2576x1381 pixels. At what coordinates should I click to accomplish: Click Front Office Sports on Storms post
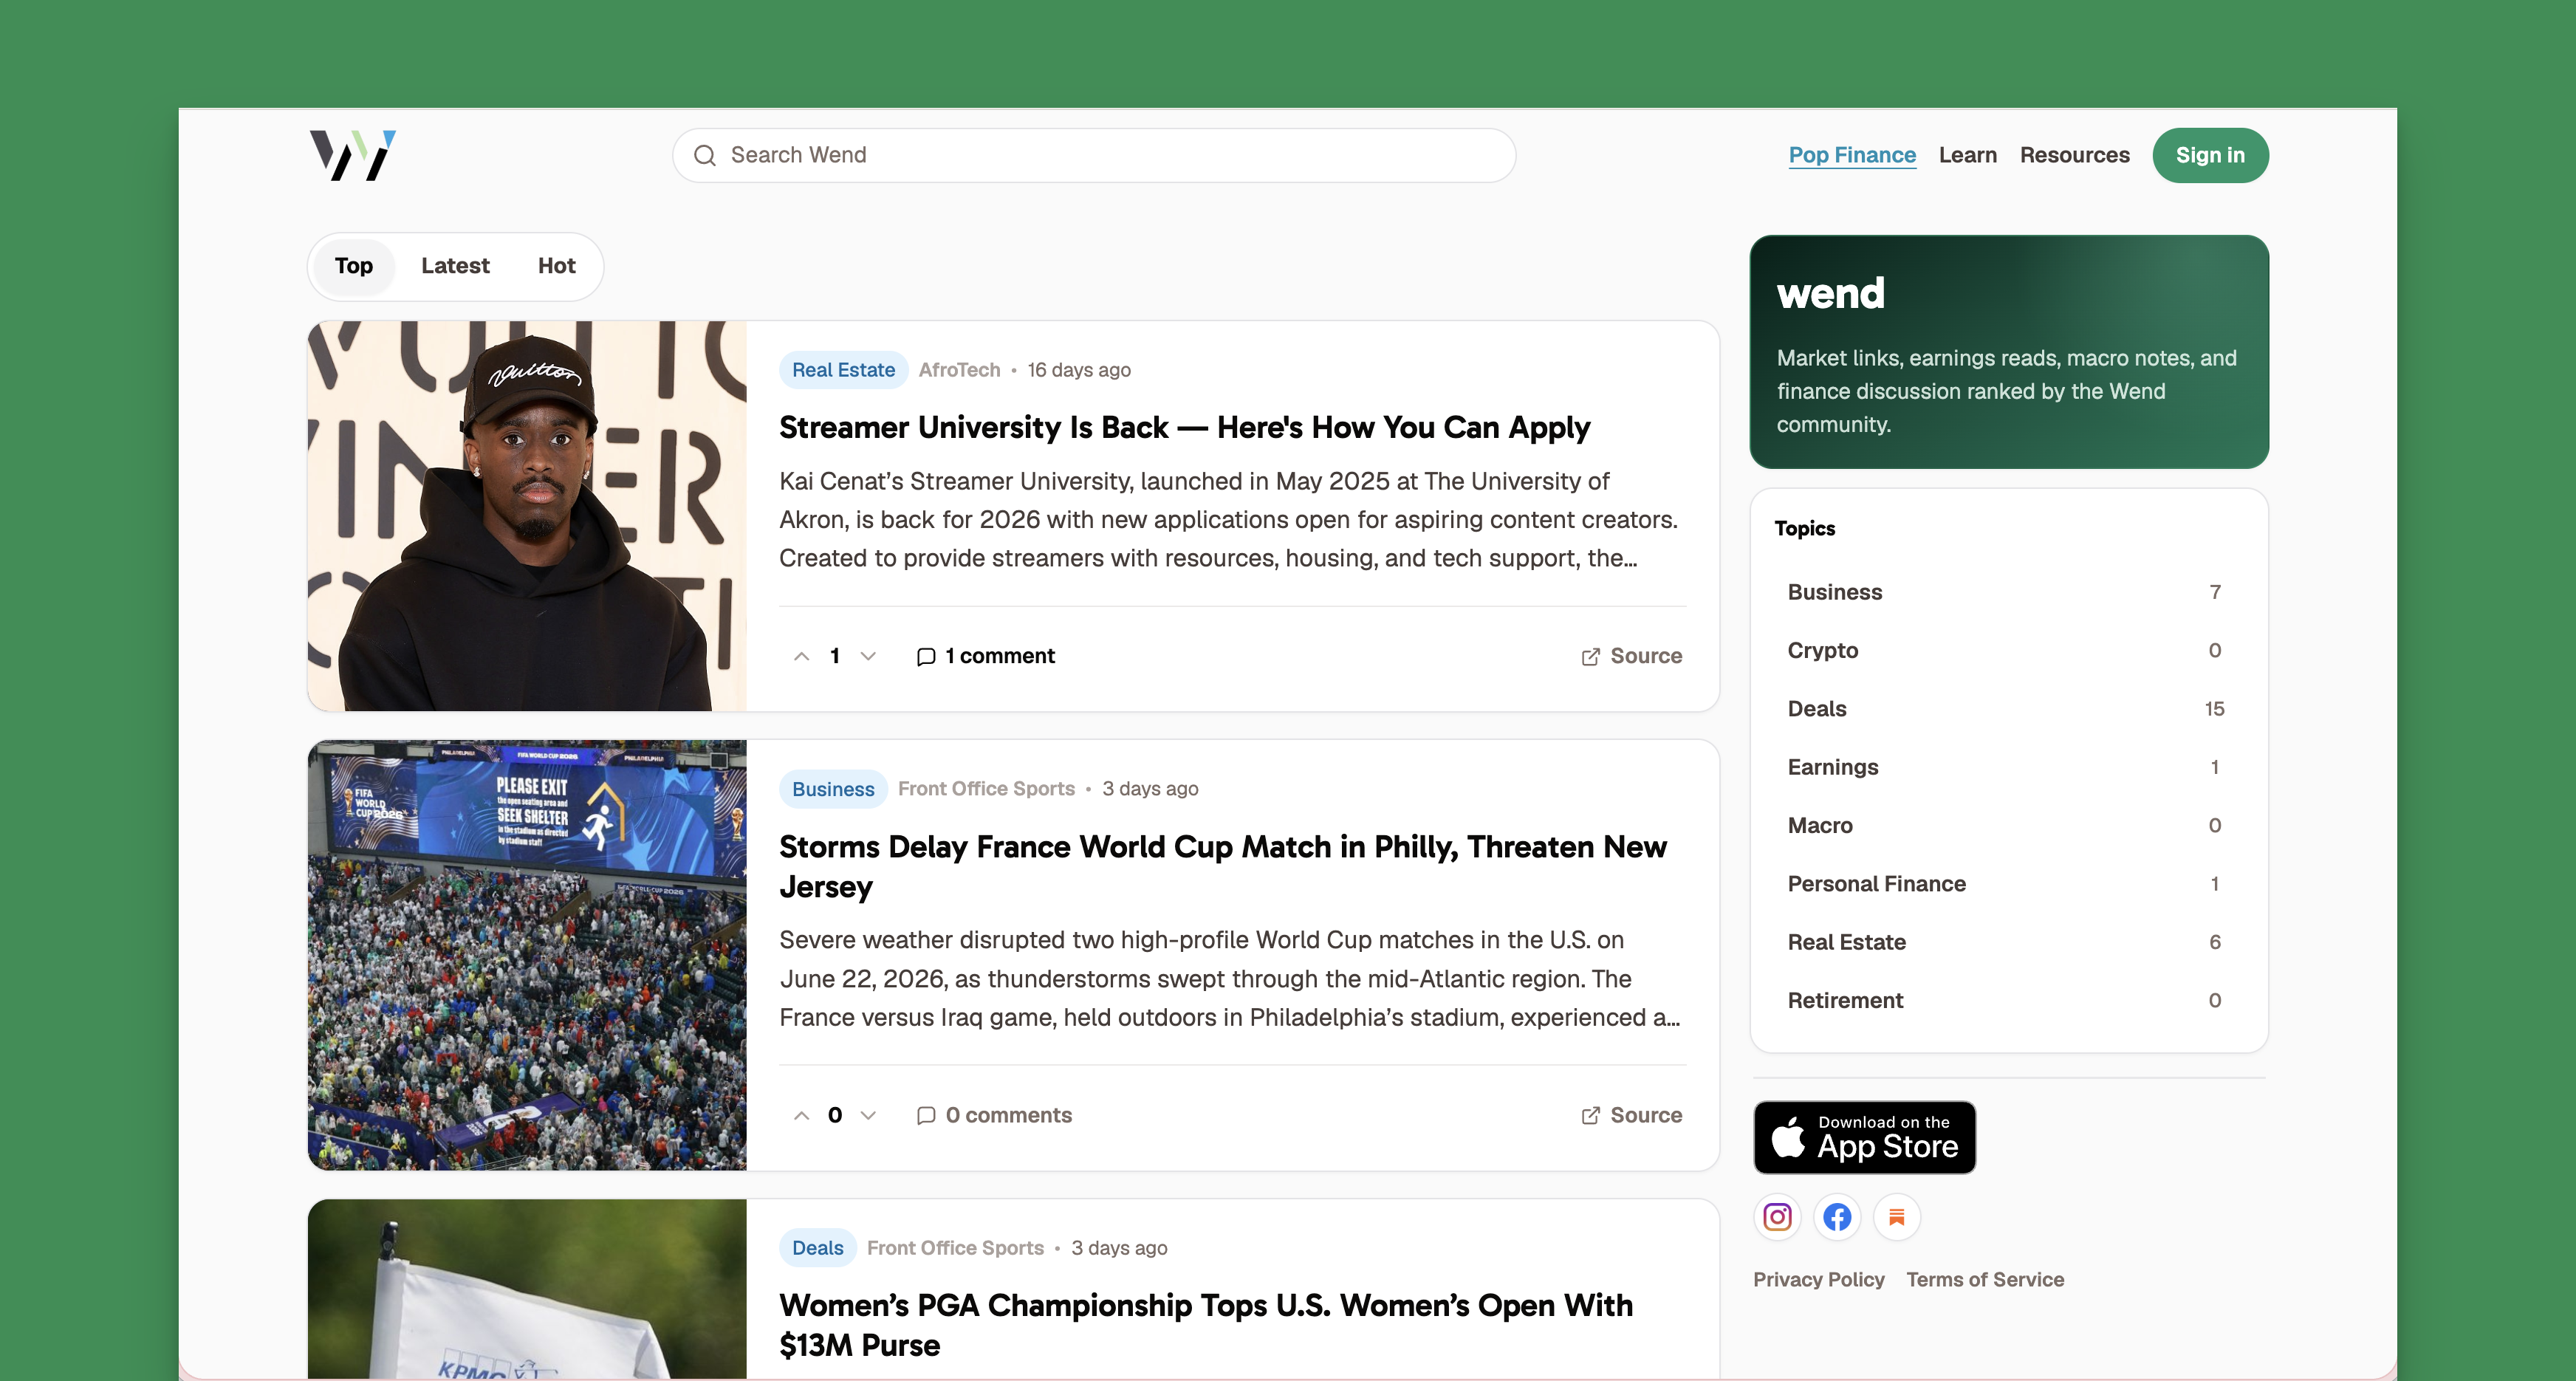[986, 789]
